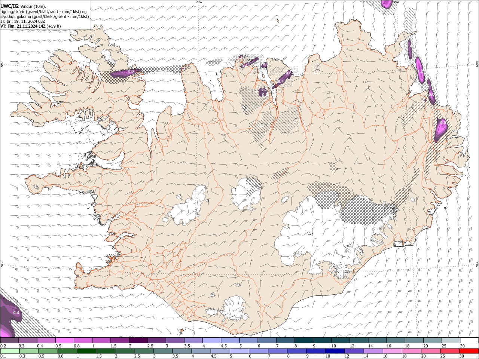Click the "20W" longitude label
The width and height of the screenshot is (479, 359).
coord(199,2)
